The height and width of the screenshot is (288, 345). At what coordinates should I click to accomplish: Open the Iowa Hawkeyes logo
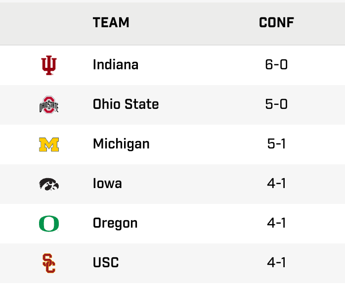49,184
